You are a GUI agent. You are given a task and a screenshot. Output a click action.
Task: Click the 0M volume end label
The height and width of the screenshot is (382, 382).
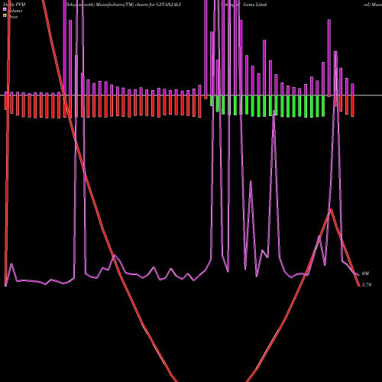365,274
